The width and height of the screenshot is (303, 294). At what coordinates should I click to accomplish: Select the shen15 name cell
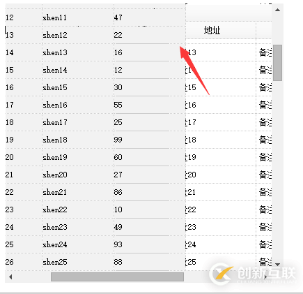click(x=78, y=87)
